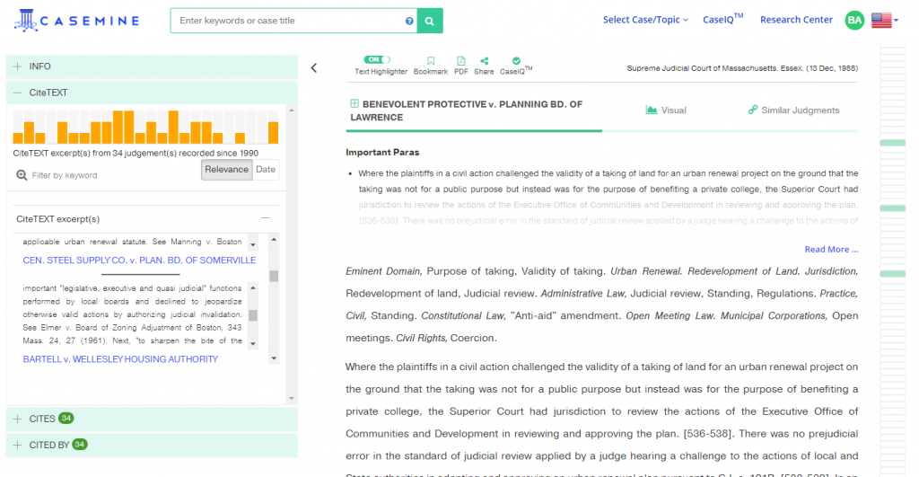919x477 pixels.
Task: Click the Share icon
Action: (484, 61)
